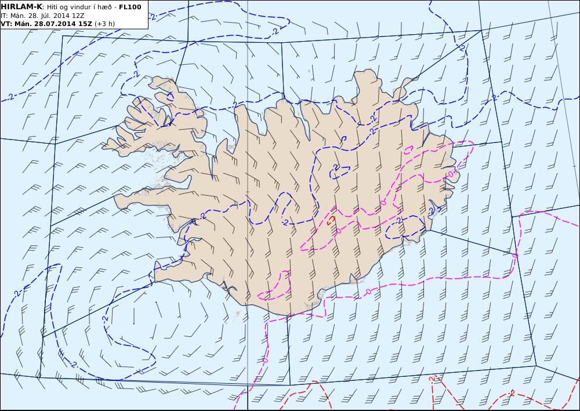
Task: Click the 'VT: Mán. 28.07.2014 15Z' valid time
Action: (46, 24)
